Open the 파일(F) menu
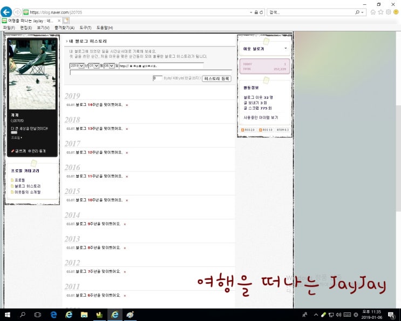Screen dimensions: 401x321 [x=9, y=28]
